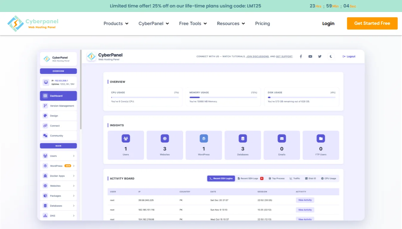Expand the Users sidebar section

(x=58, y=156)
